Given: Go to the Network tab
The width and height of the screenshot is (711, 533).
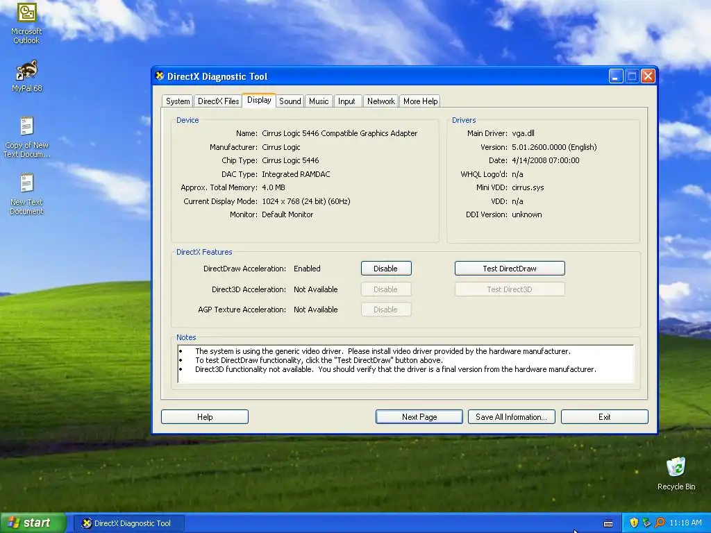Looking at the screenshot, I should click(381, 101).
